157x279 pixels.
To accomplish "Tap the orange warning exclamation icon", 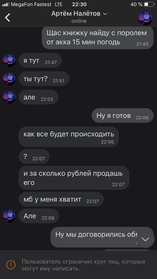I will coord(11,265).
